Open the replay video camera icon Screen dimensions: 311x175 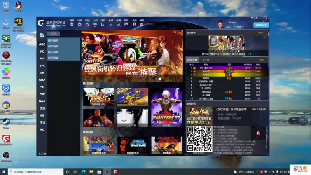coord(87,24)
